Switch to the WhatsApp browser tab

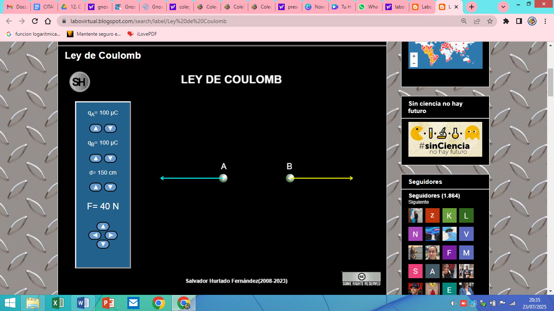pyautogui.click(x=368, y=7)
